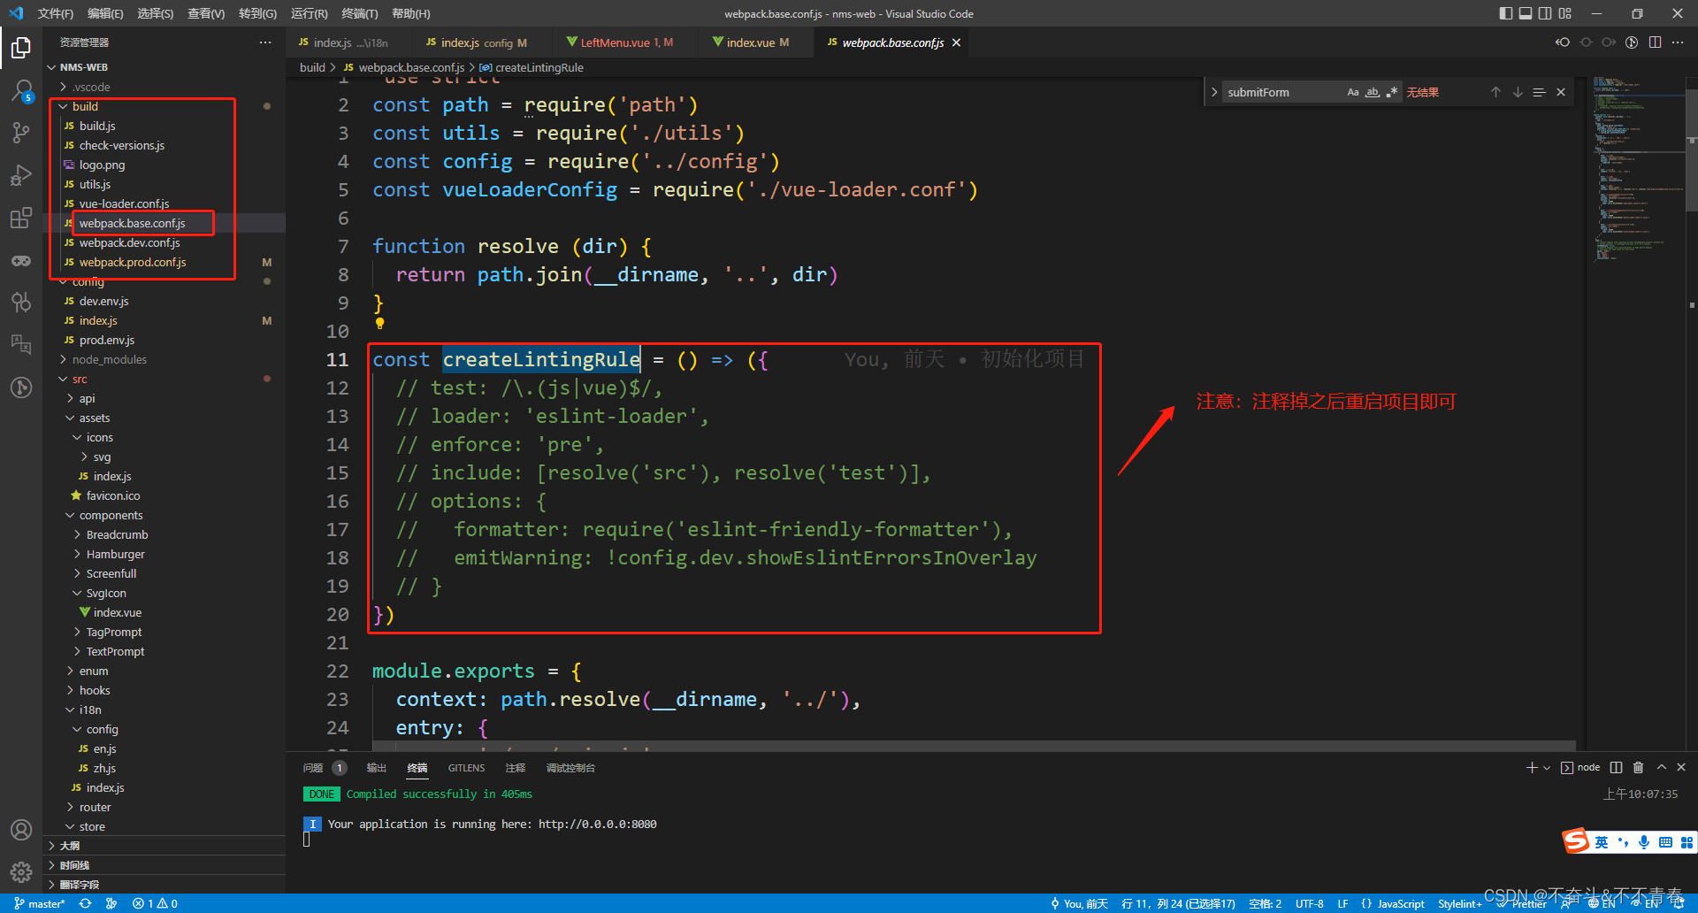The height and width of the screenshot is (913, 1698).
Task: Click LF end of line in status bar
Action: click(x=1342, y=903)
